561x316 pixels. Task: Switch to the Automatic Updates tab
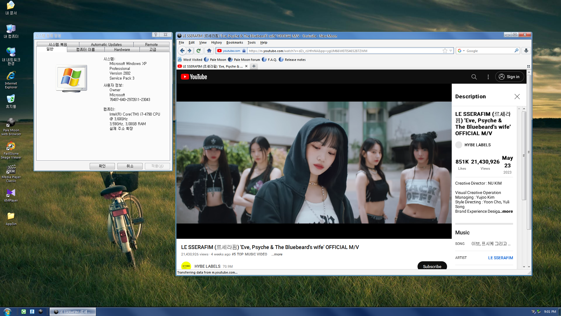click(106, 44)
